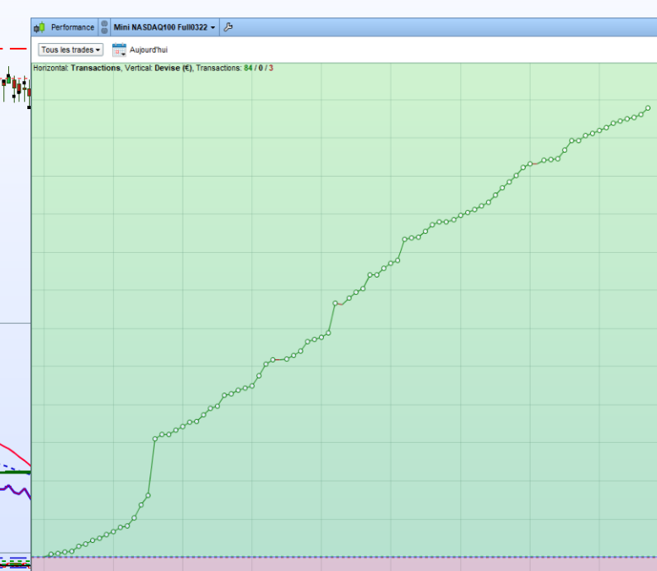Open settings with the wrench icon
Image resolution: width=657 pixels, height=571 pixels.
228,27
